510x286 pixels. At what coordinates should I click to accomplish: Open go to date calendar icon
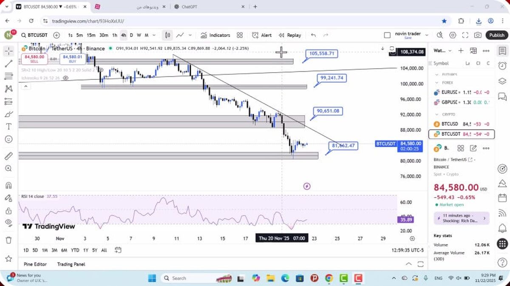click(118, 250)
